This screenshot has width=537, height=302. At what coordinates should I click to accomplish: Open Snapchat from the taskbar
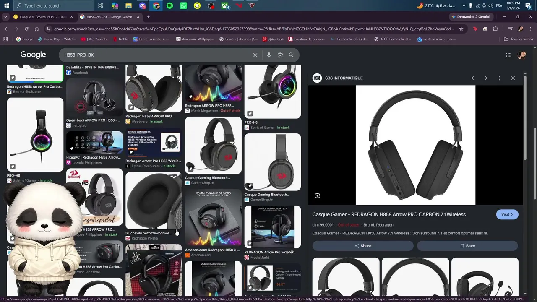point(197,5)
